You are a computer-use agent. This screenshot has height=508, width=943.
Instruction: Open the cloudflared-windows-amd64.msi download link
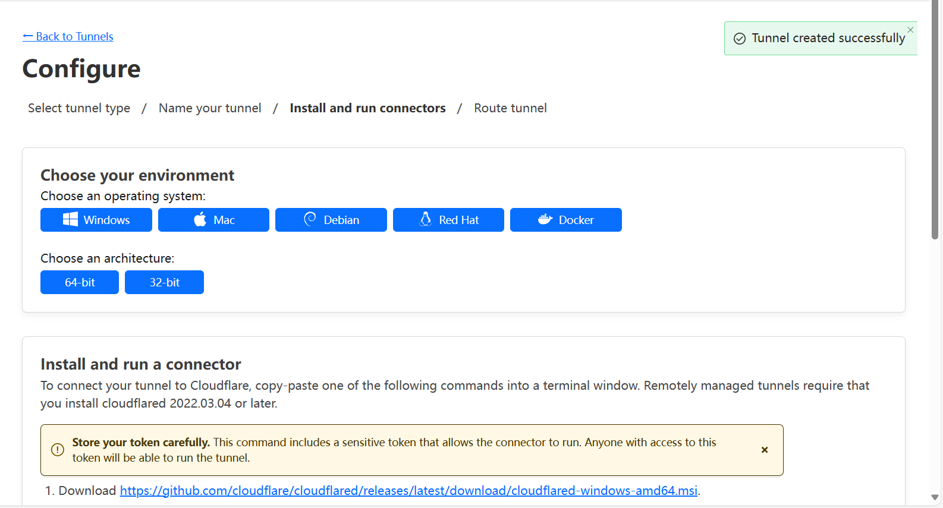[x=408, y=491]
